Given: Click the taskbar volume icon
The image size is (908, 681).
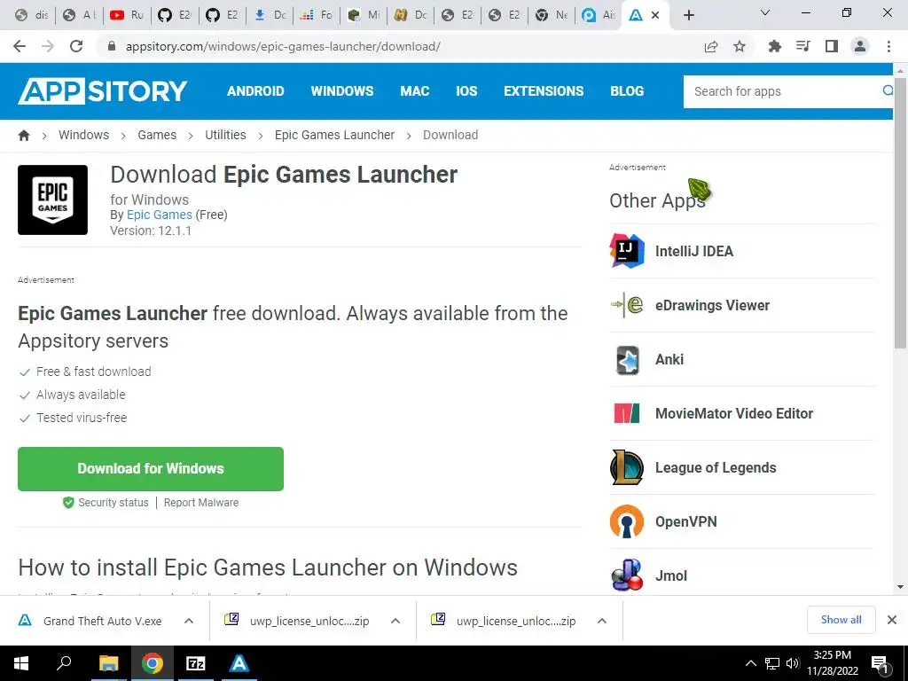Looking at the screenshot, I should pyautogui.click(x=793, y=663).
